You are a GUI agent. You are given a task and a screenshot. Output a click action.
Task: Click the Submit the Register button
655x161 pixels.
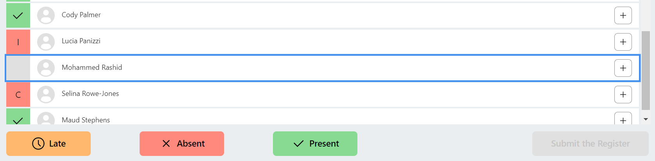click(x=590, y=143)
